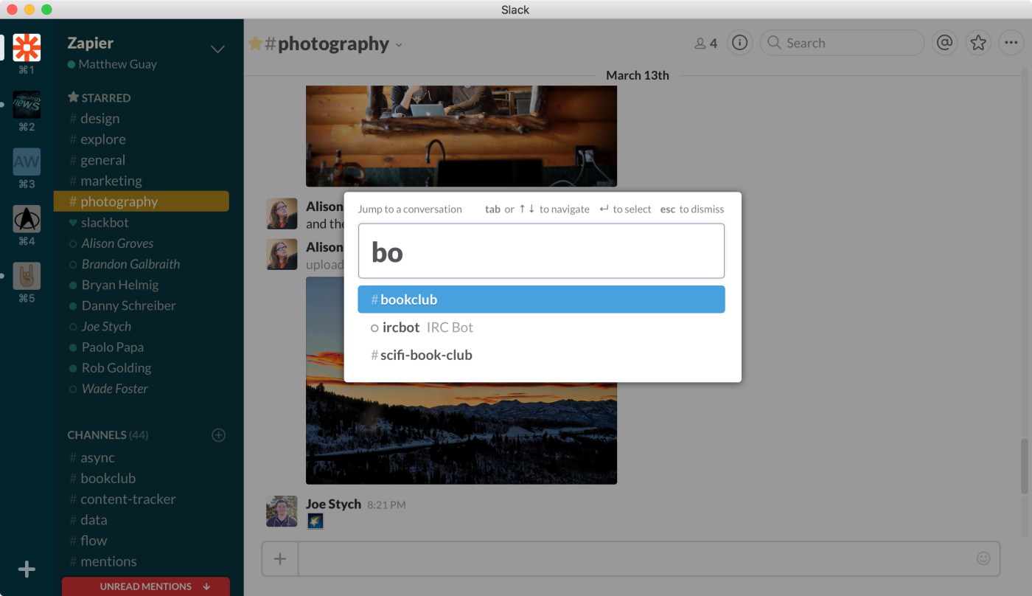The width and height of the screenshot is (1032, 596).
Task: Open Joe Stych's avatar
Action: pos(282,511)
